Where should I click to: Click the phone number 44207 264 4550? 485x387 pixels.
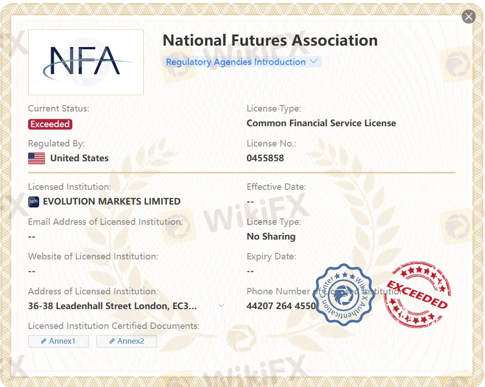pyautogui.click(x=281, y=305)
